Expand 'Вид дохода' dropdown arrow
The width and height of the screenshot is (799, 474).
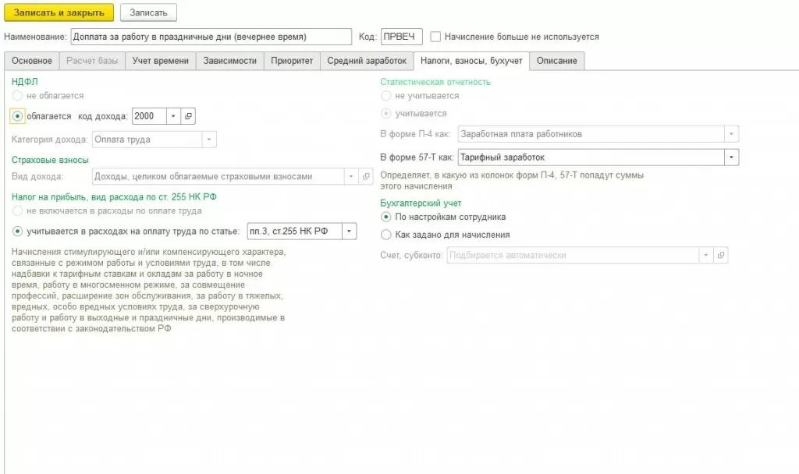pos(351,176)
